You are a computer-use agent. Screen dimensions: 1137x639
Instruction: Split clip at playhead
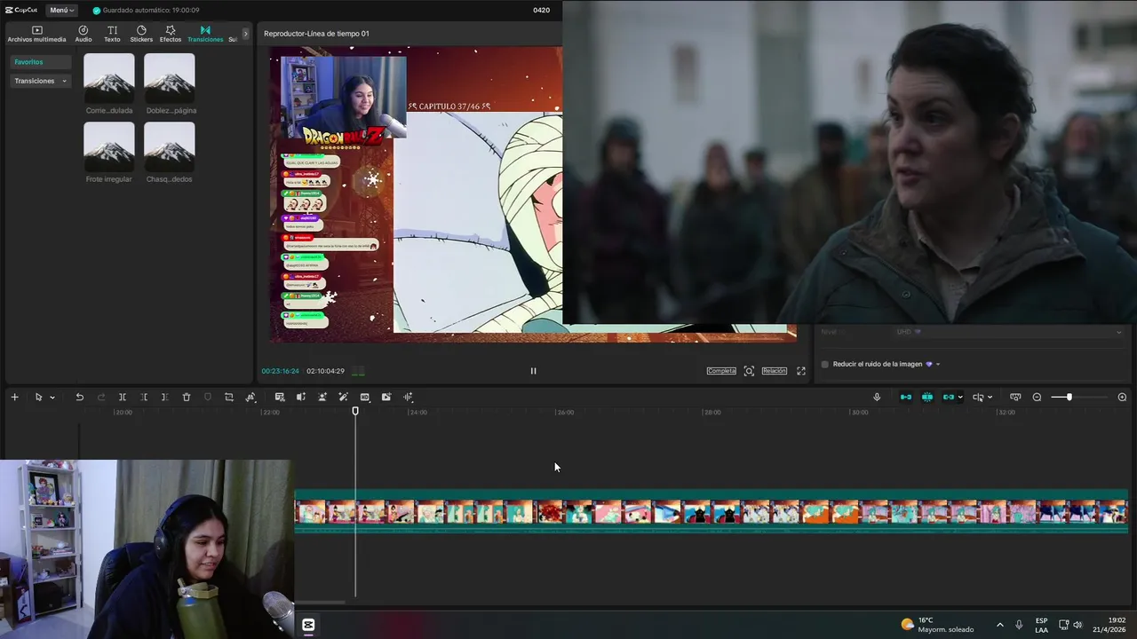click(x=123, y=397)
